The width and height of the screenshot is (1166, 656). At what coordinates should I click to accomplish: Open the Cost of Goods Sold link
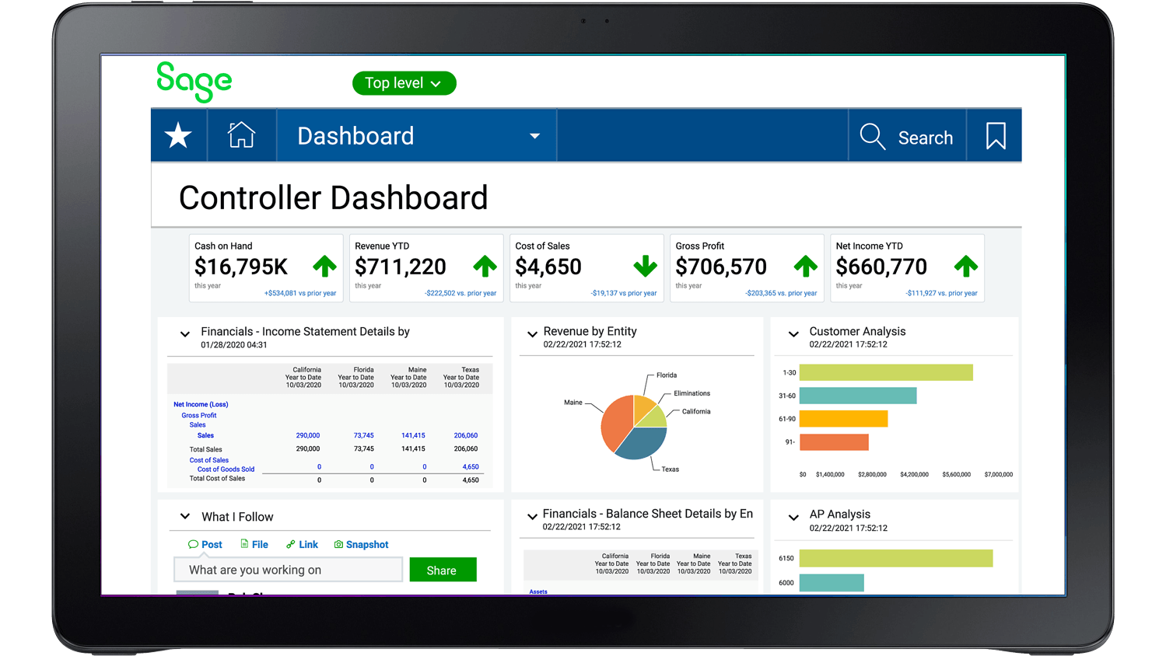226,469
